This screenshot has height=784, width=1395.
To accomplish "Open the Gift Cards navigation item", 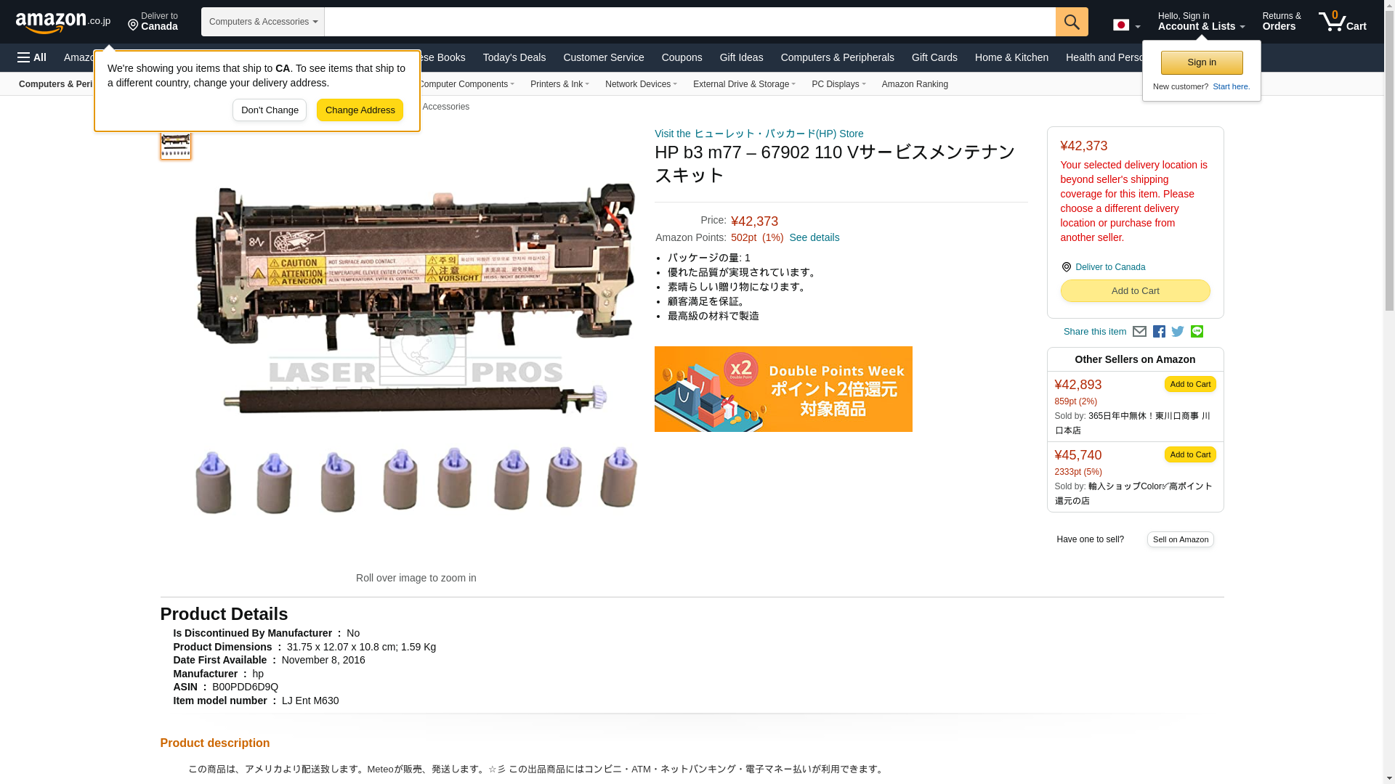I will (x=934, y=57).
